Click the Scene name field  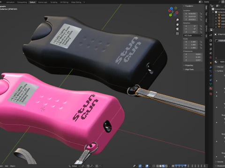(x=211, y=2)
